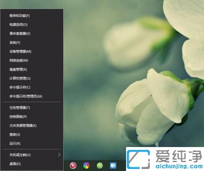204x171 pixels.
Task: Select 磁盘管理(K)
Action: click(32, 69)
